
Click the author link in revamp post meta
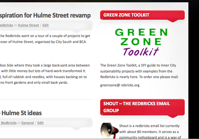click(x=6, y=25)
